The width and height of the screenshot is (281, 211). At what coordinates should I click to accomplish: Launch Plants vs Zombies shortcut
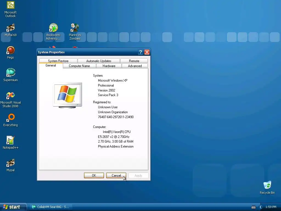pos(75,32)
